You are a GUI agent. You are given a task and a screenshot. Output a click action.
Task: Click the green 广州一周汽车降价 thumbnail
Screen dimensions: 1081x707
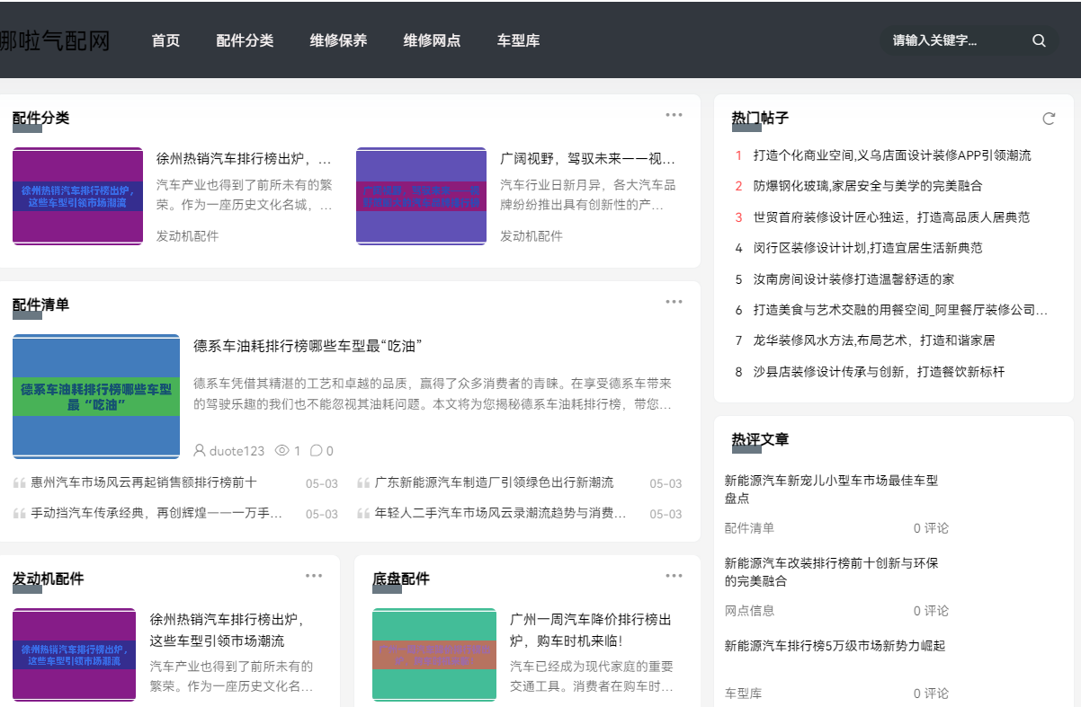(x=434, y=655)
